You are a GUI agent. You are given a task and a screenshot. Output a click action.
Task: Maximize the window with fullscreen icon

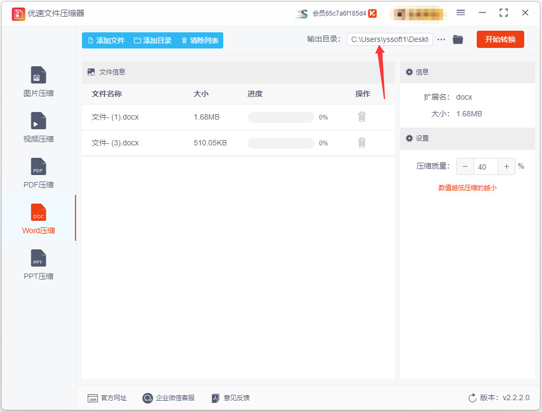[504, 13]
